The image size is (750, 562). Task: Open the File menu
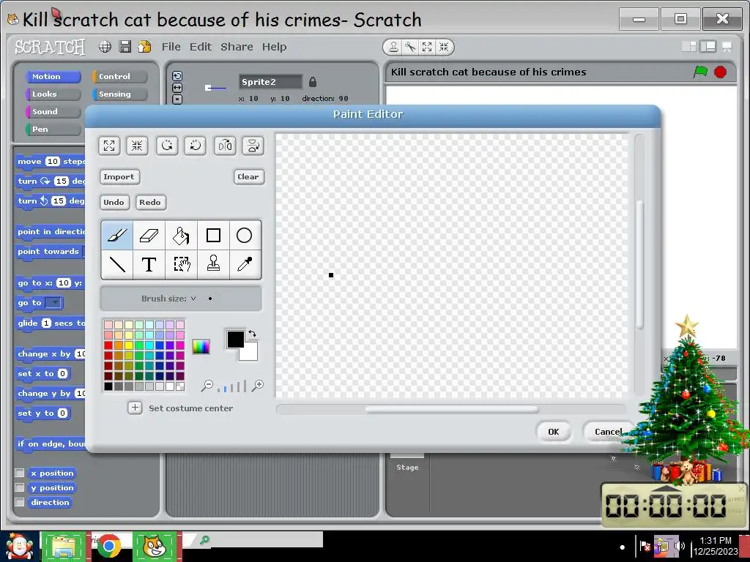click(x=171, y=47)
